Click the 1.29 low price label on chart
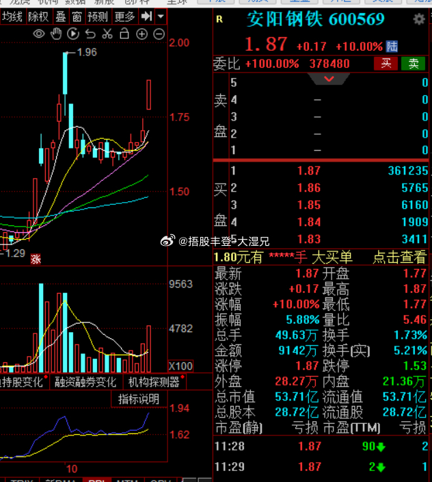 click(15, 253)
